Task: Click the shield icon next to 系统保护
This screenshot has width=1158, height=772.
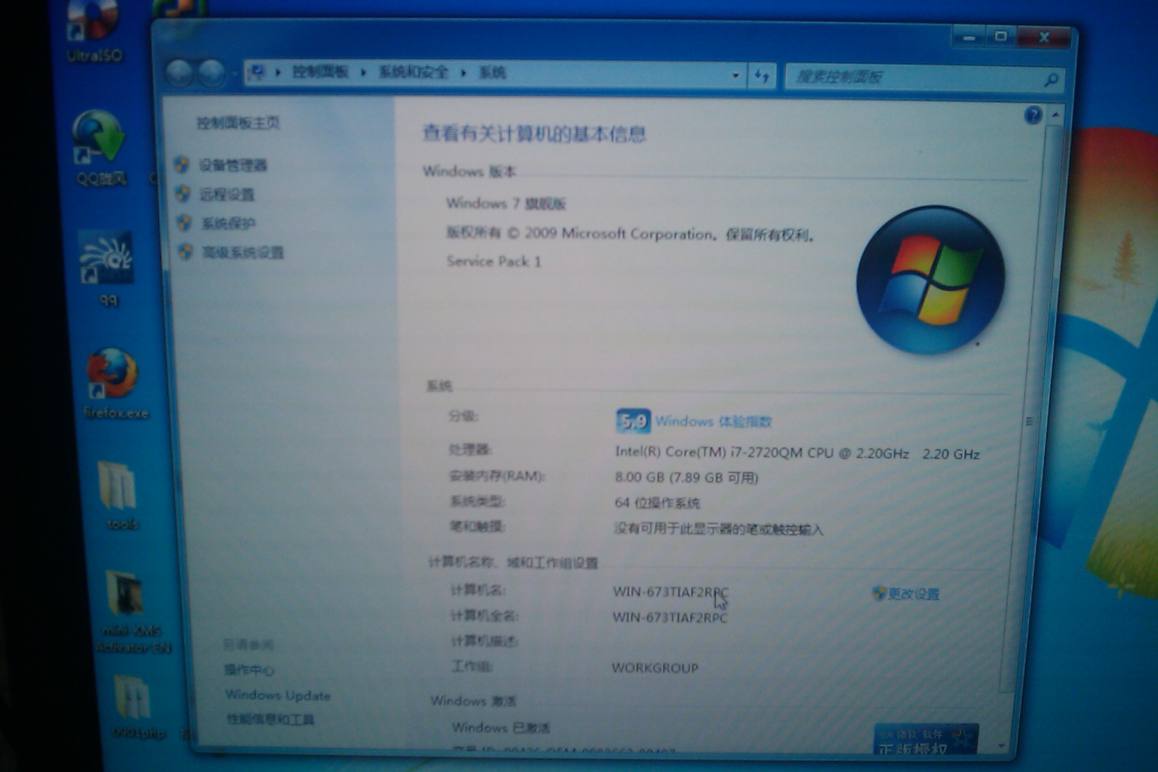Action: pos(184,222)
